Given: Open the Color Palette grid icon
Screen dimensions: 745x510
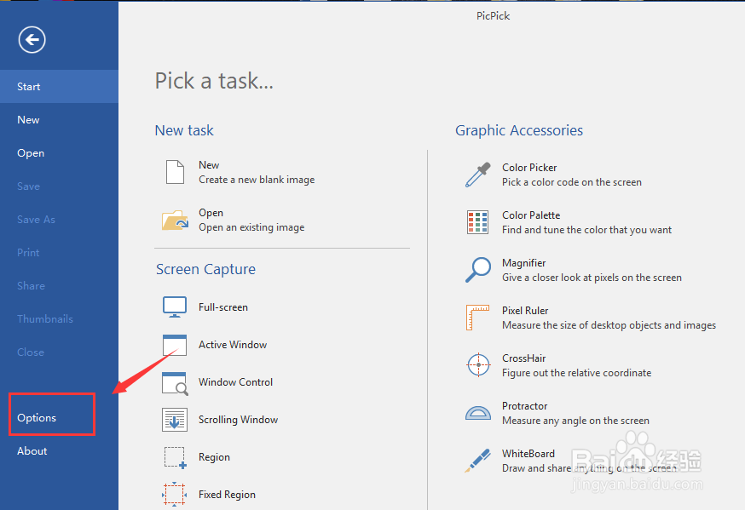Looking at the screenshot, I should pyautogui.click(x=477, y=222).
